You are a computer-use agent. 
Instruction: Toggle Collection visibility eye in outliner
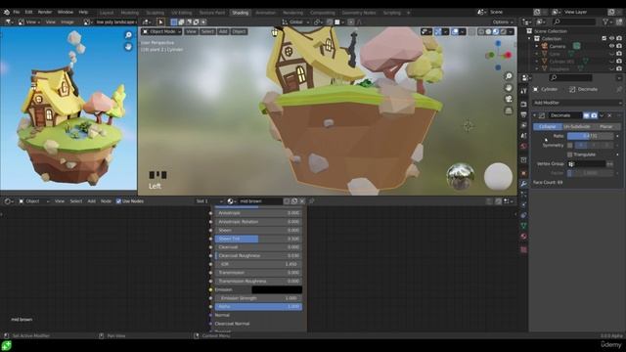(x=611, y=39)
